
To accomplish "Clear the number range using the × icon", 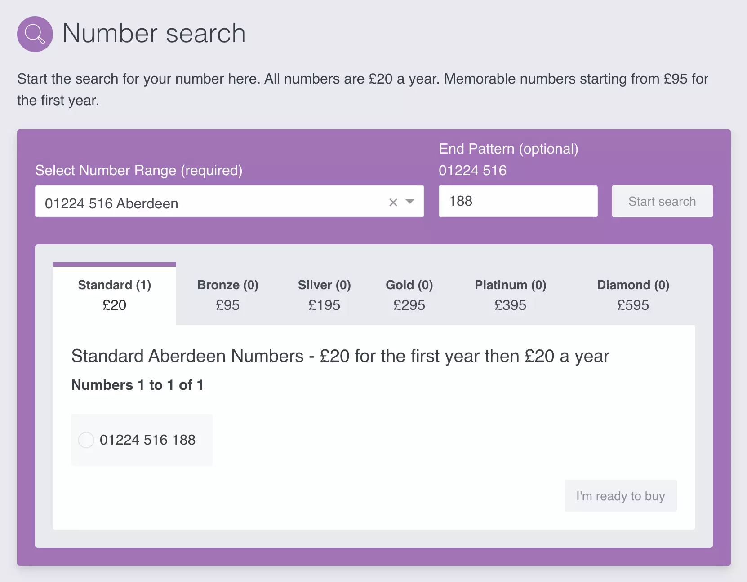I will pyautogui.click(x=393, y=203).
